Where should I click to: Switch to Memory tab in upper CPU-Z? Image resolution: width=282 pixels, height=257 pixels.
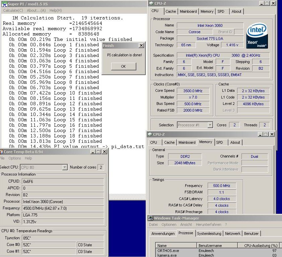[207, 11]
